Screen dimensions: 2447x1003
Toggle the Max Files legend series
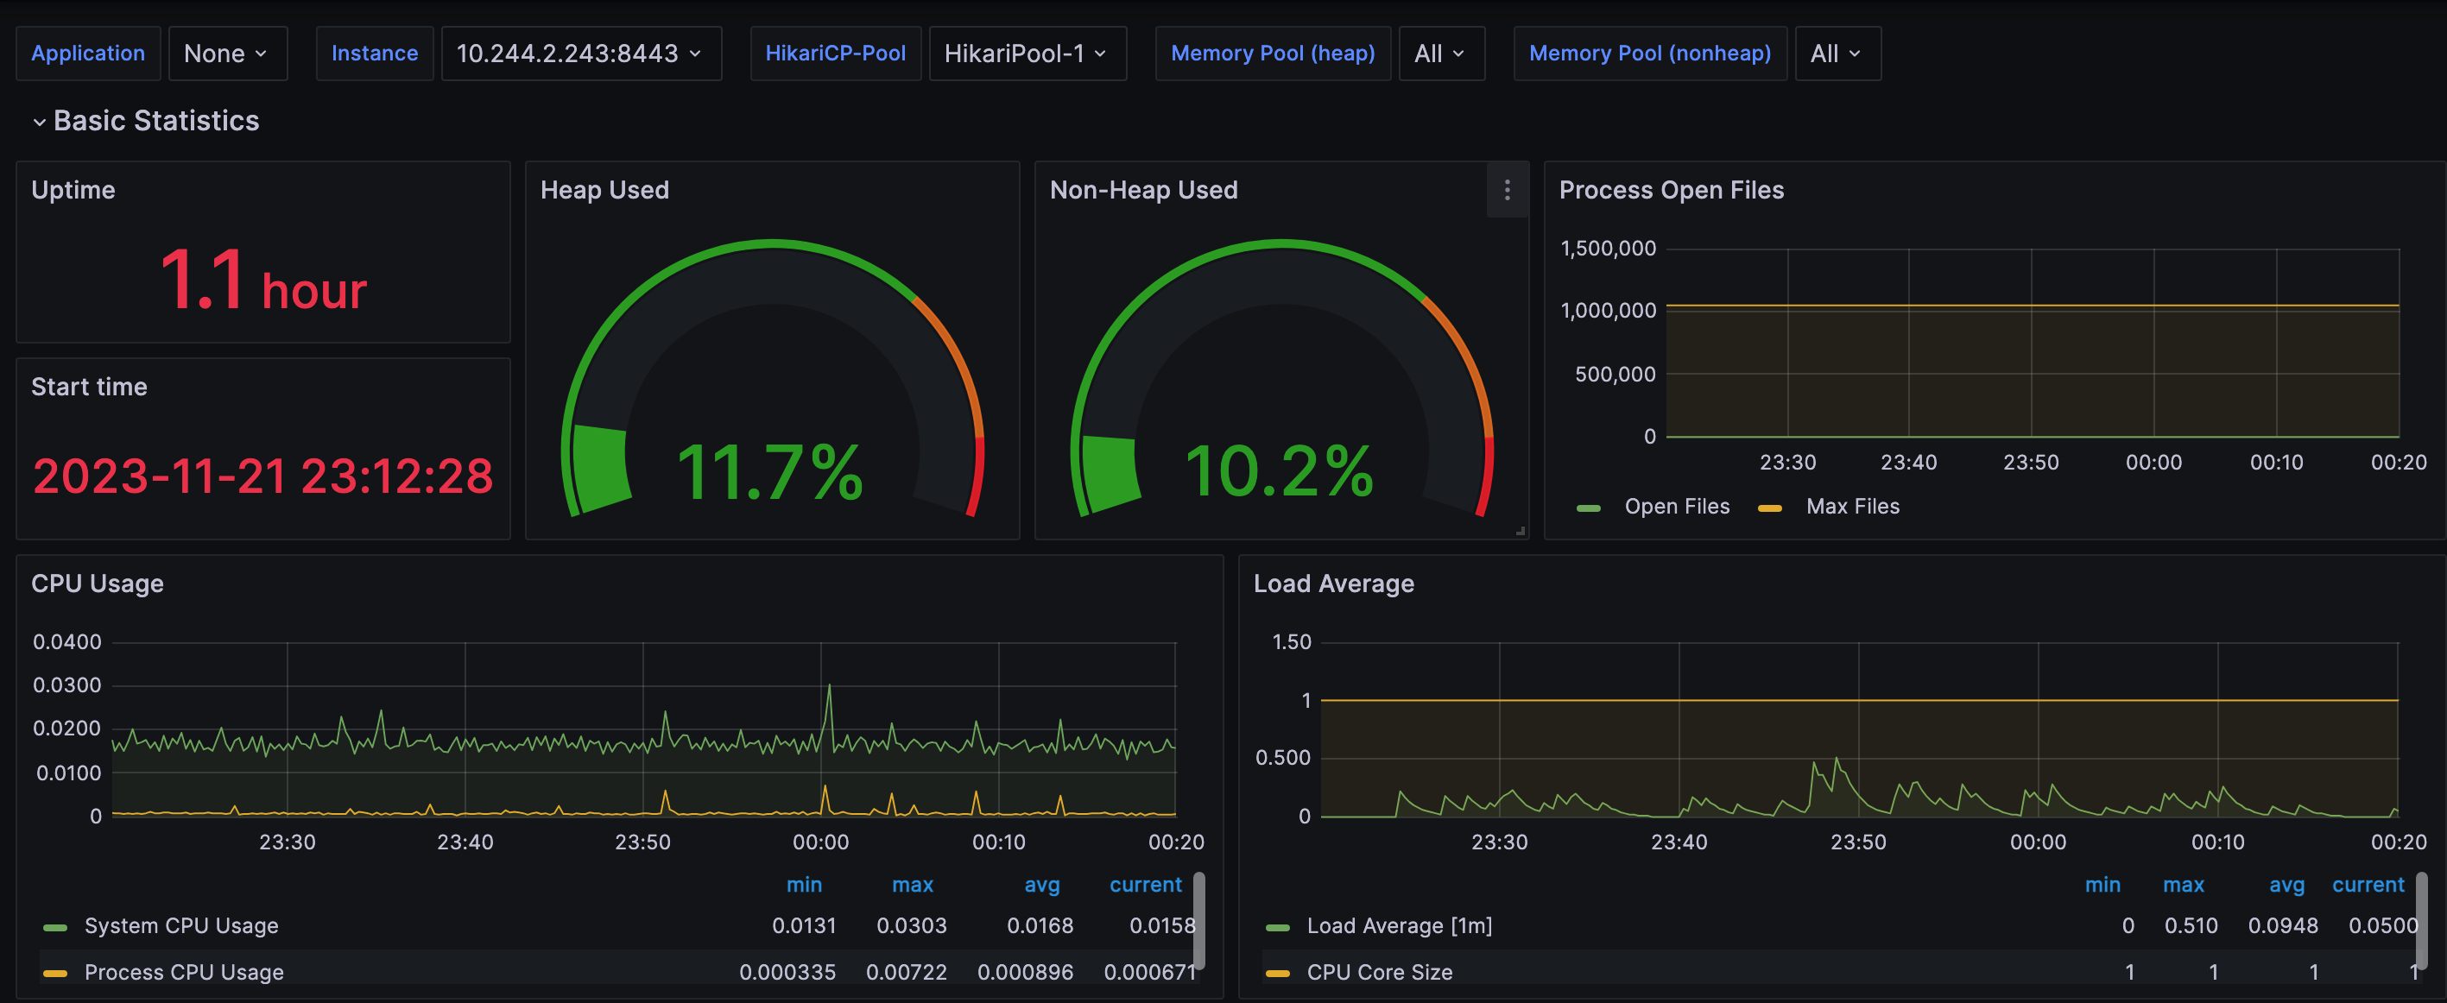coord(1851,508)
